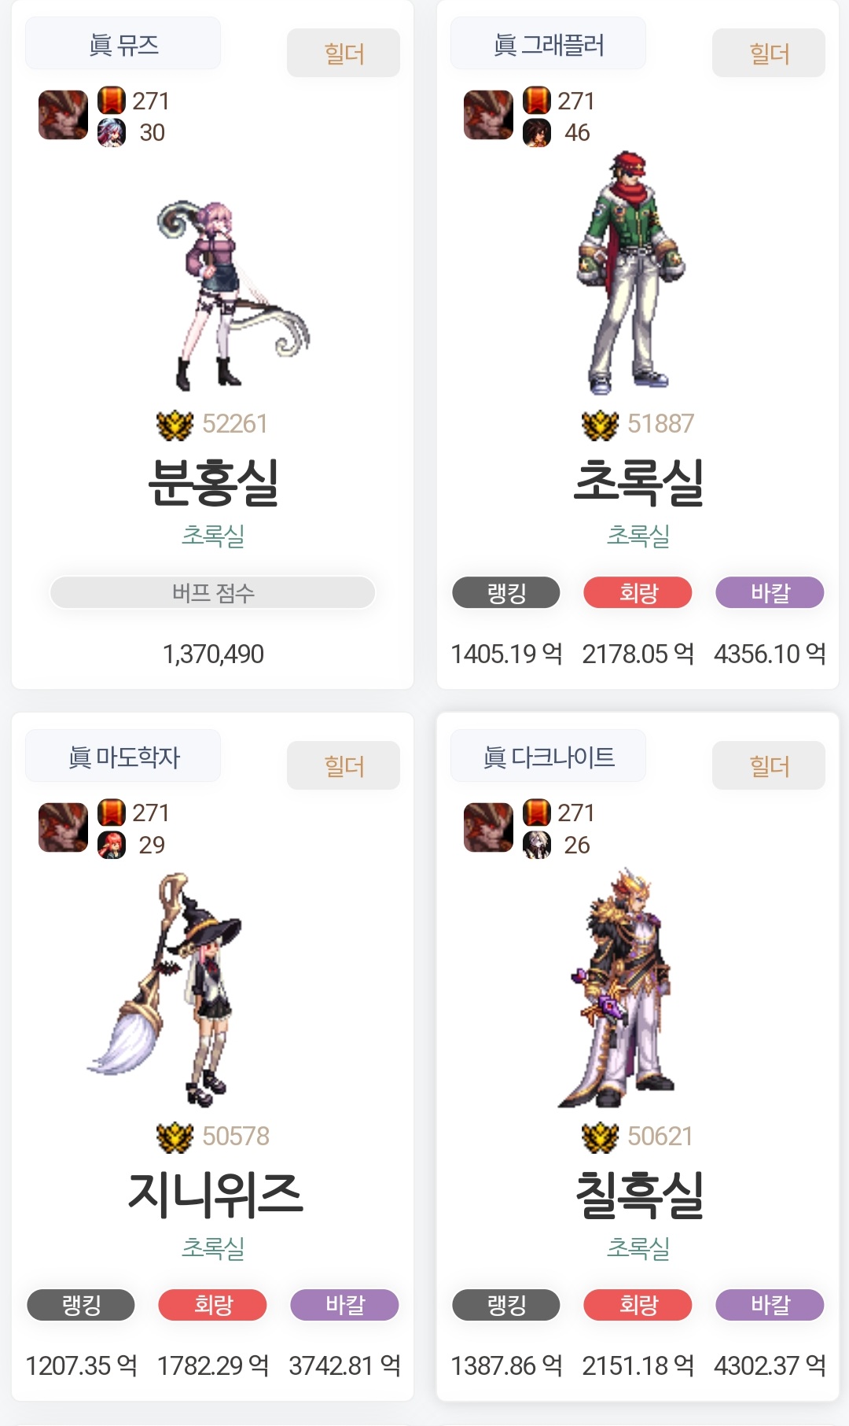Select the 힐더 server button on 眞 뮤즈 card
This screenshot has width=849, height=1426.
pyautogui.click(x=344, y=53)
